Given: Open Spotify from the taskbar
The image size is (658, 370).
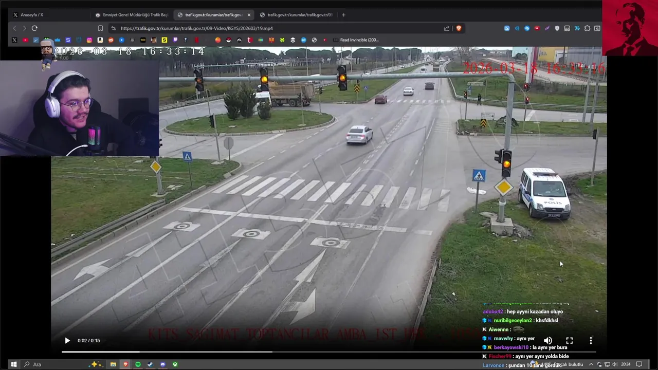Looking at the screenshot, I should pos(138,364).
